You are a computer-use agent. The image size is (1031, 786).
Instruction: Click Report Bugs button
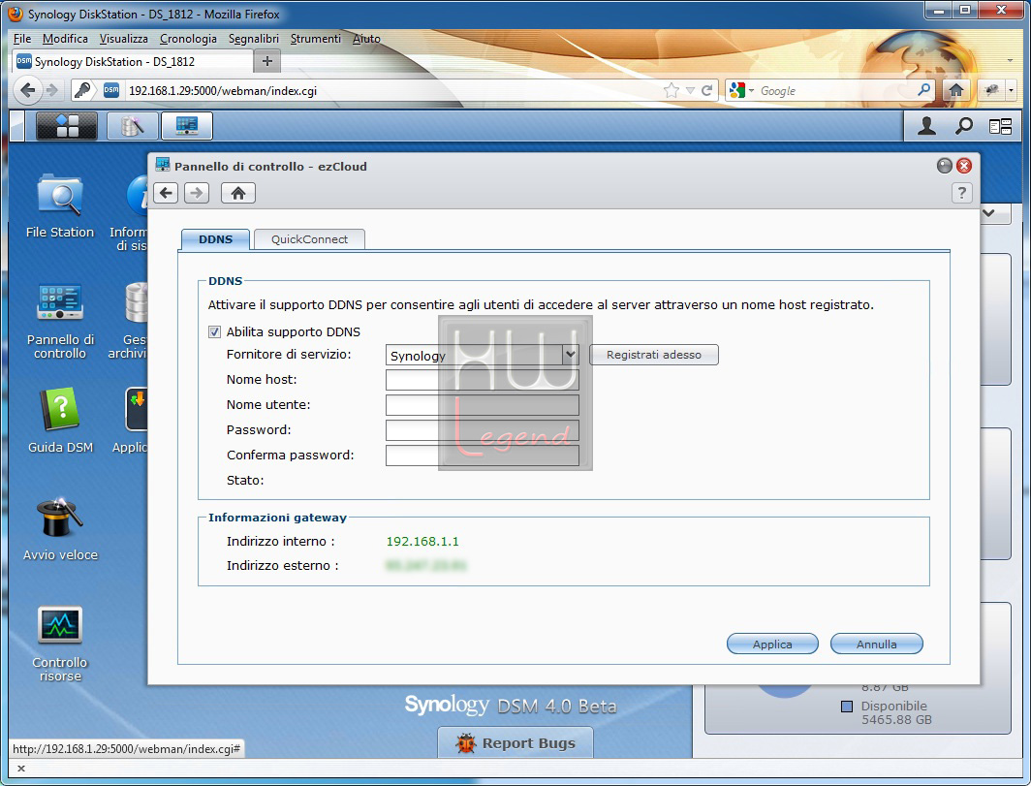(x=515, y=742)
